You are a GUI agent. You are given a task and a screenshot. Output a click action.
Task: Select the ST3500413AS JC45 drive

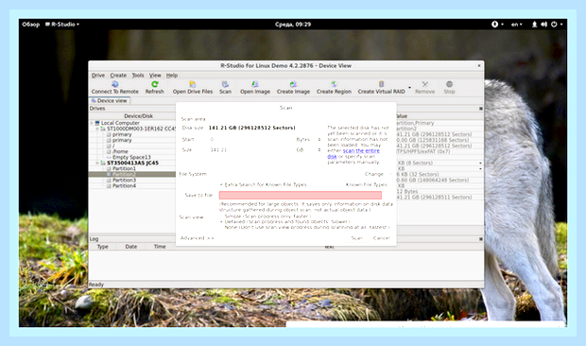[132, 163]
